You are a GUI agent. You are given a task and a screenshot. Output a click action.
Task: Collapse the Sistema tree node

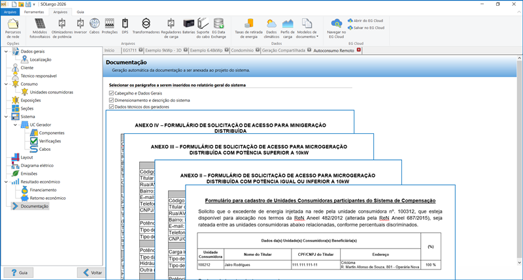point(7,116)
